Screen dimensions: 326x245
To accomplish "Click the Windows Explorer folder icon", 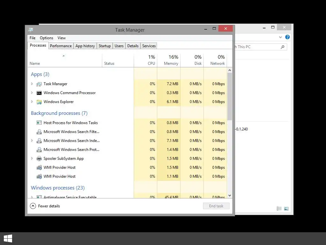I will click(39, 102).
